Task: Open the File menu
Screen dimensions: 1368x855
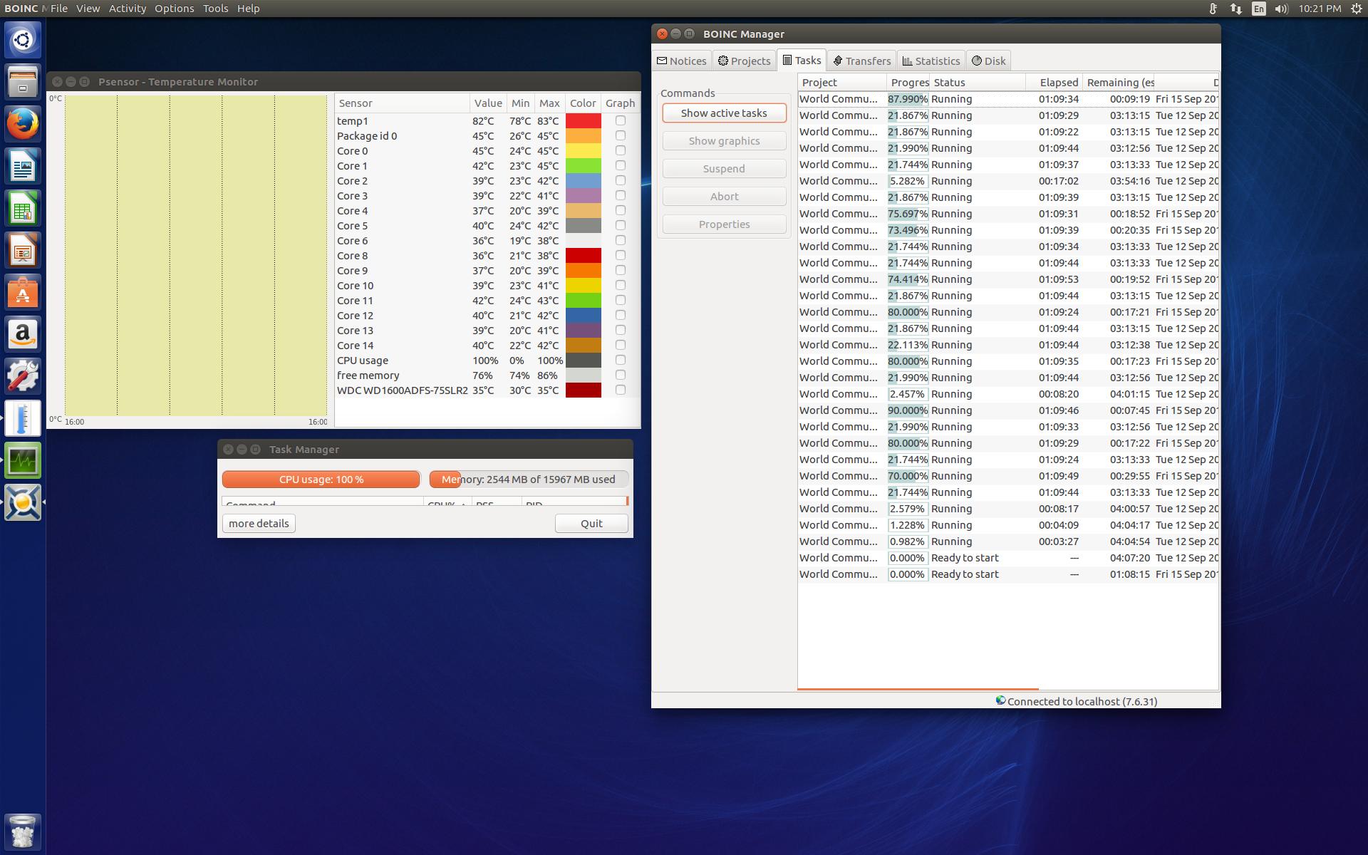Action: point(59,9)
